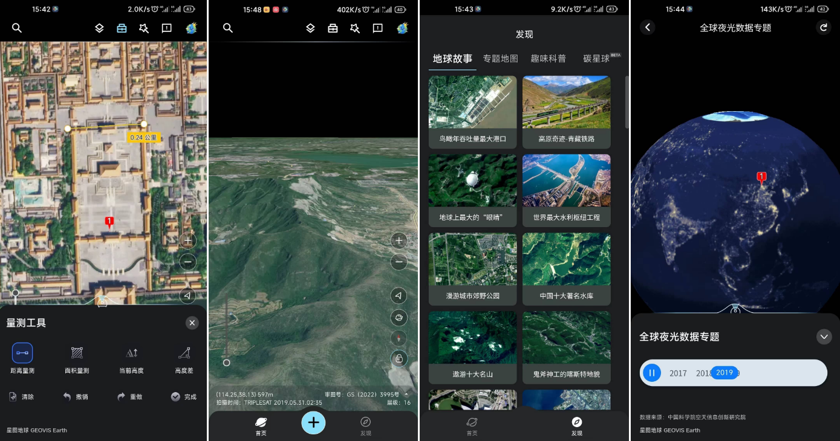840x441 pixels.
Task: Select the 距离量测 distance tool
Action: [22, 358]
